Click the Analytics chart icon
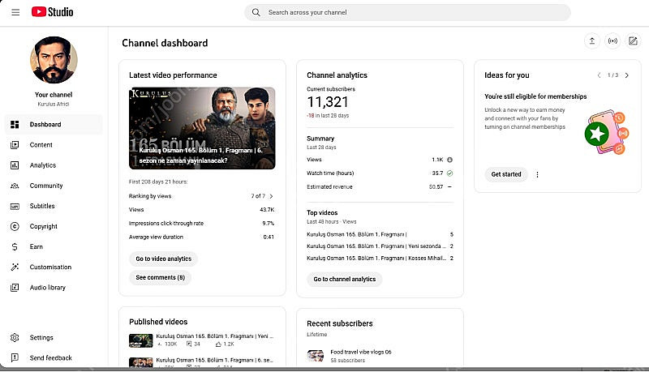Image resolution: width=649 pixels, height=372 pixels. coord(15,165)
